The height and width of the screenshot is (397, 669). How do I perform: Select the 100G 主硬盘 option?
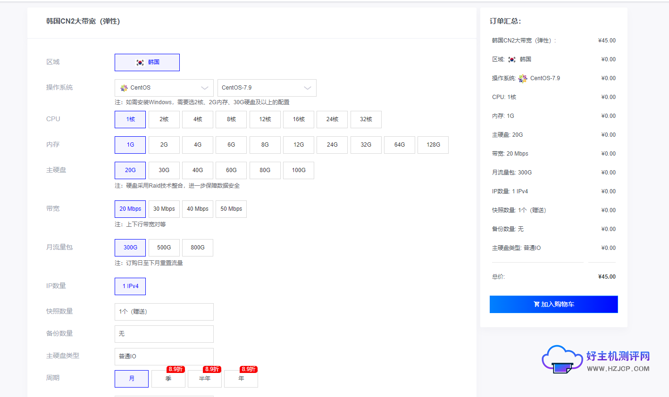pos(298,170)
